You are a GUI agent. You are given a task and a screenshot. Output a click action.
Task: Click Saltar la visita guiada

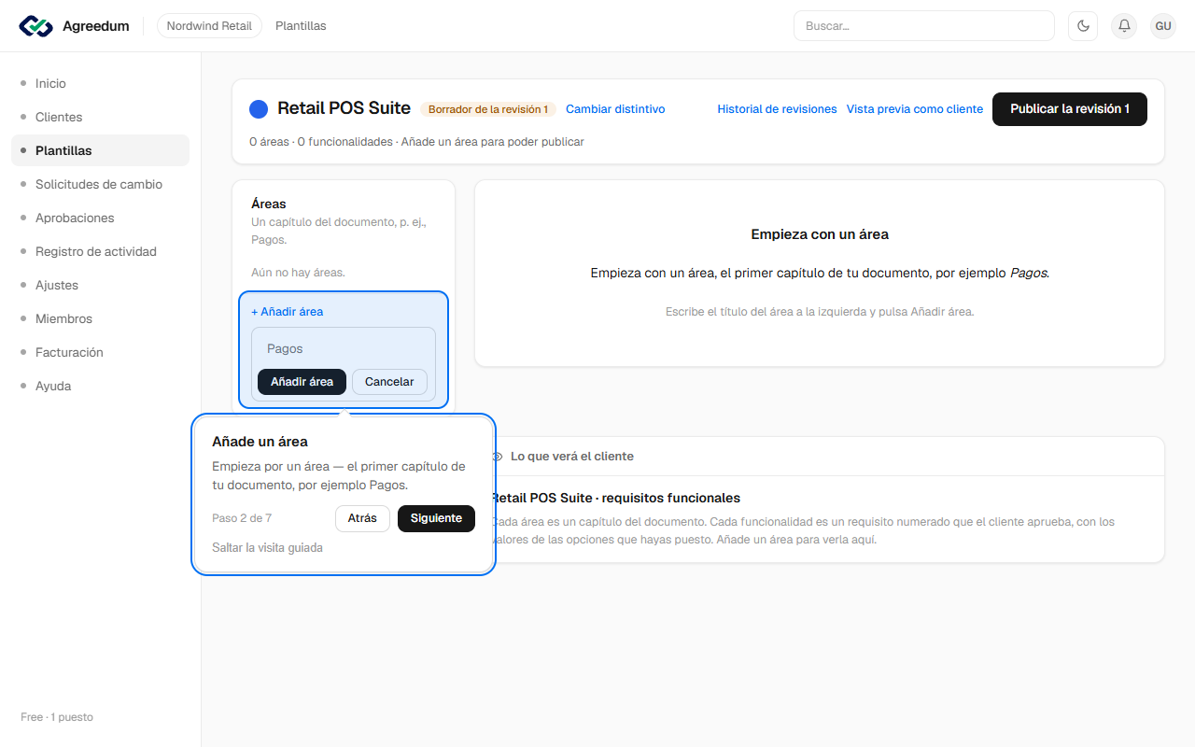pyautogui.click(x=267, y=548)
